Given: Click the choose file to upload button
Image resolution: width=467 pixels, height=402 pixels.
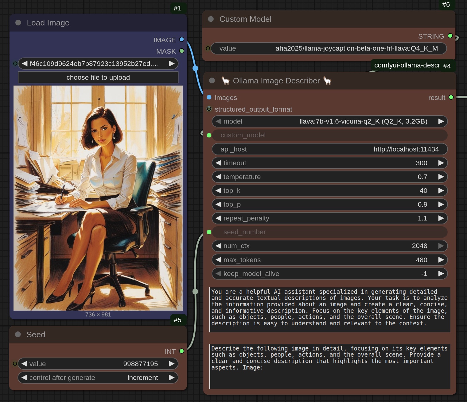Looking at the screenshot, I should point(98,77).
